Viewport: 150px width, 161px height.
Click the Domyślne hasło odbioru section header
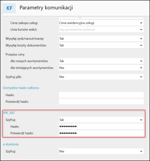pyautogui.click(x=21, y=88)
